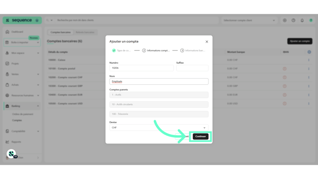Click the IBAN warning icon for Compte courant USD
Screen dimensions: 318x179
[285, 104]
